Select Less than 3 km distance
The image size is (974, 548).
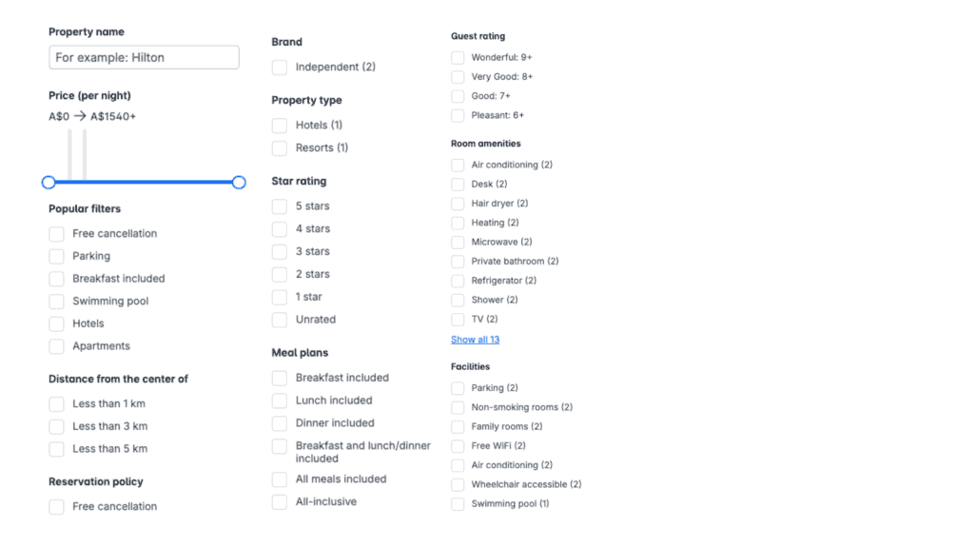click(57, 426)
